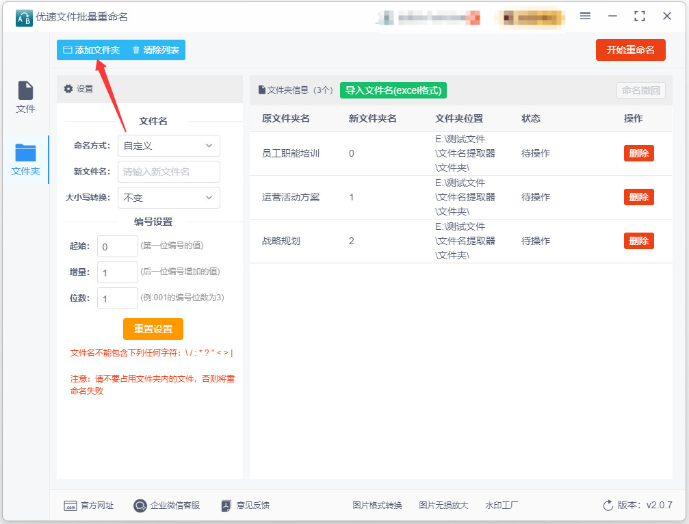Screen dimensions: 689x524
Task: Select the 运营活动方案 folder name cell
Action: pyautogui.click(x=291, y=197)
